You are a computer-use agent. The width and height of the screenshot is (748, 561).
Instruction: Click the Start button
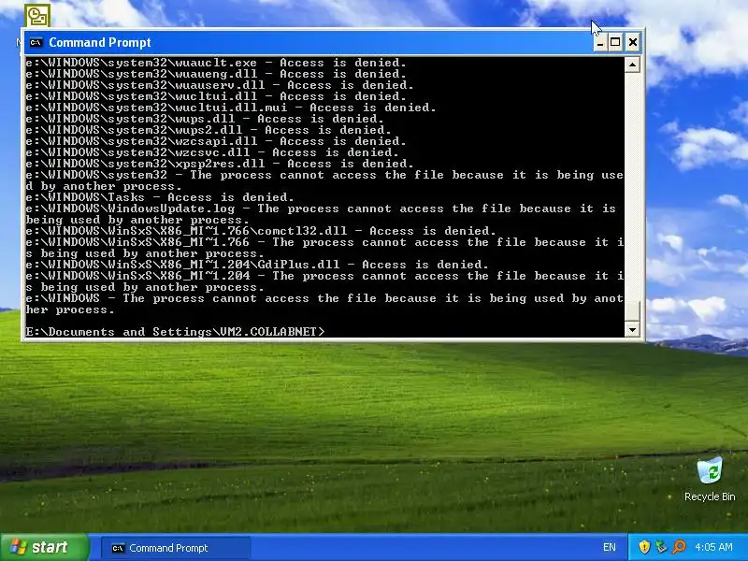tap(44, 547)
